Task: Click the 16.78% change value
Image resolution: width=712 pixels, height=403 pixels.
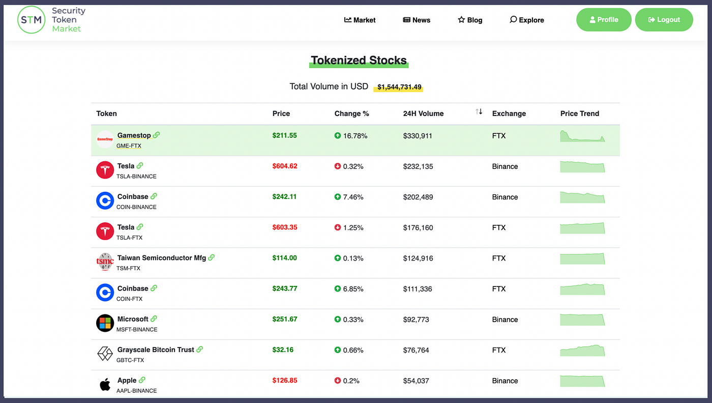Action: tap(355, 136)
